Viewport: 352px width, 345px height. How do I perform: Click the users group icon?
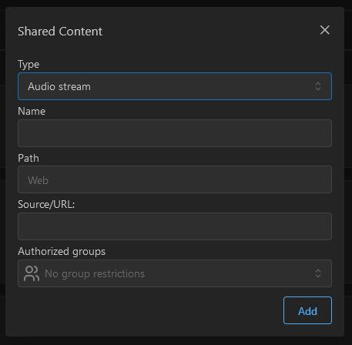[32, 273]
